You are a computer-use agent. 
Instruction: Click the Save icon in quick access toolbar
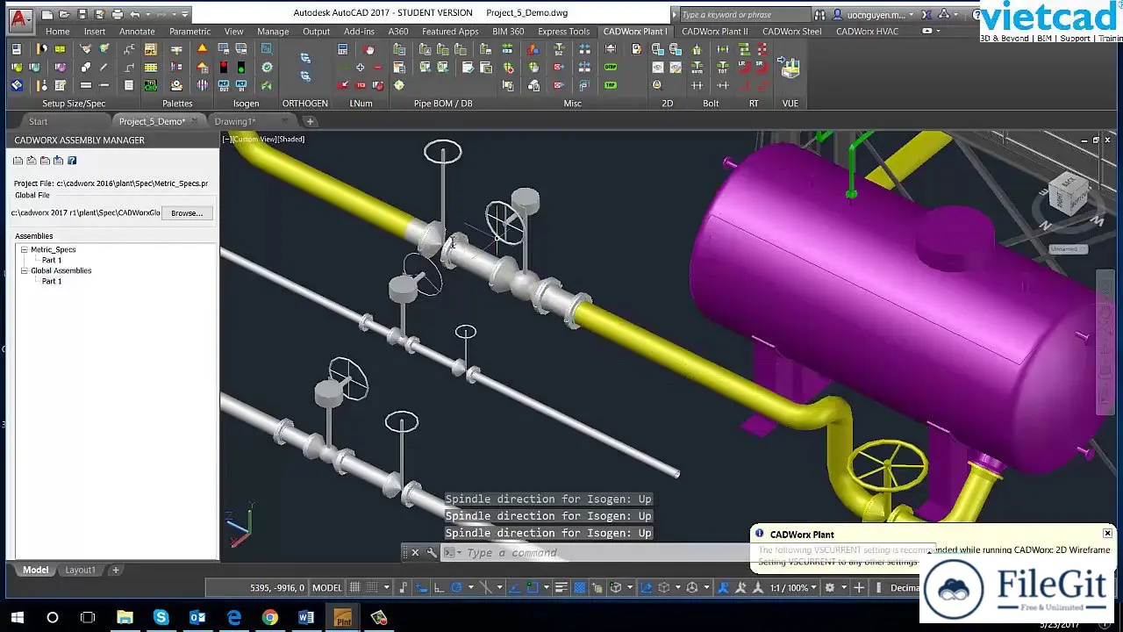82,14
